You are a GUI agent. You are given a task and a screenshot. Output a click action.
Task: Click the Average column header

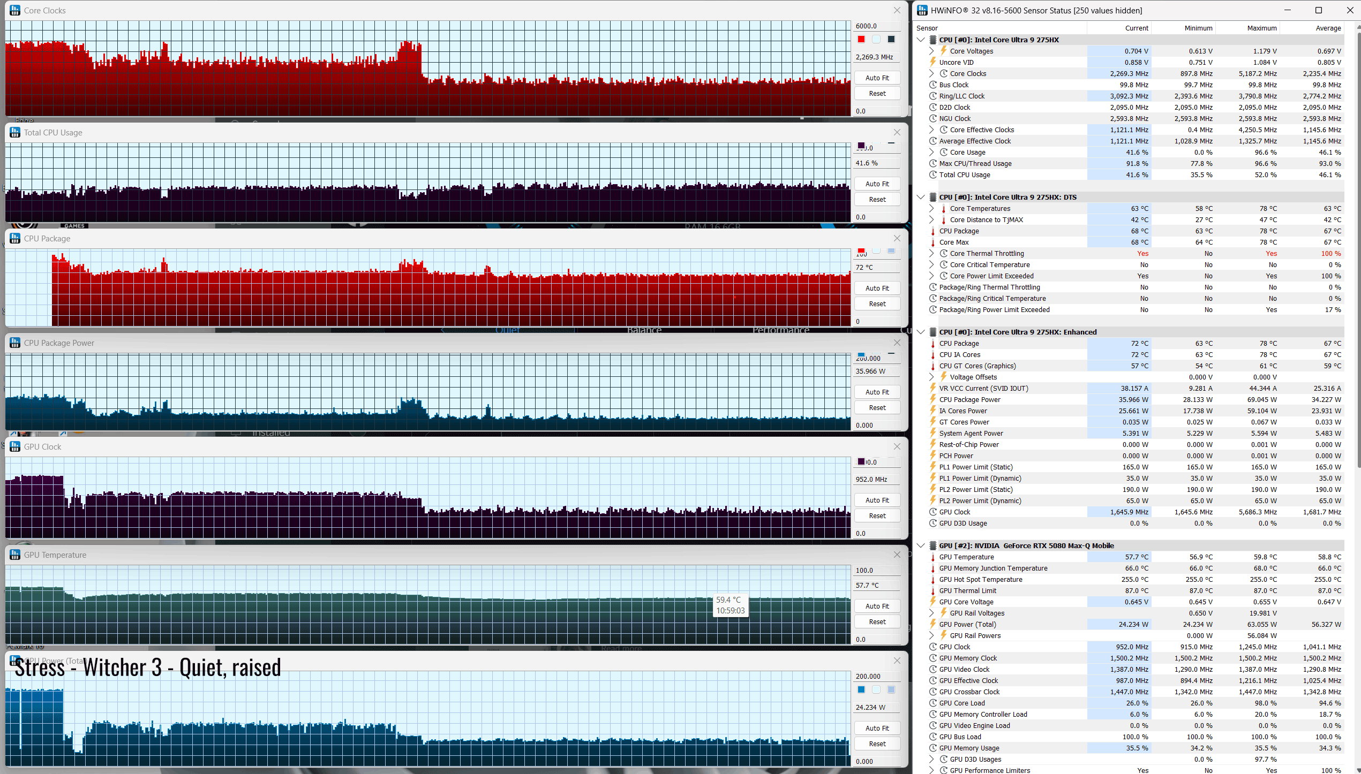pyautogui.click(x=1328, y=28)
